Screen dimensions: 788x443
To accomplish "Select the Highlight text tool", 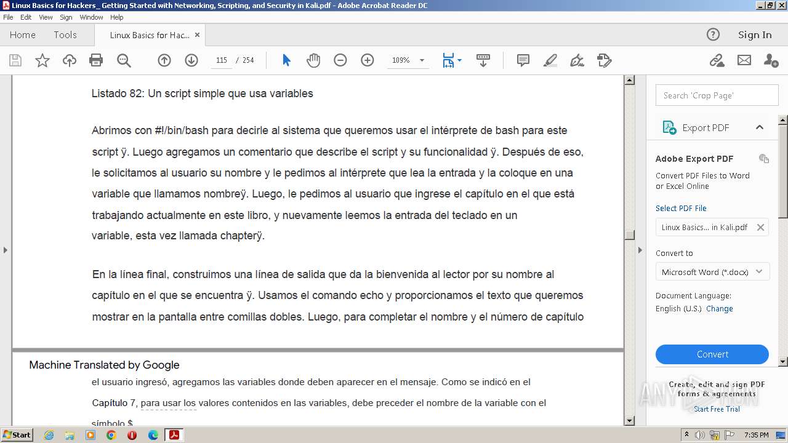I will [550, 60].
